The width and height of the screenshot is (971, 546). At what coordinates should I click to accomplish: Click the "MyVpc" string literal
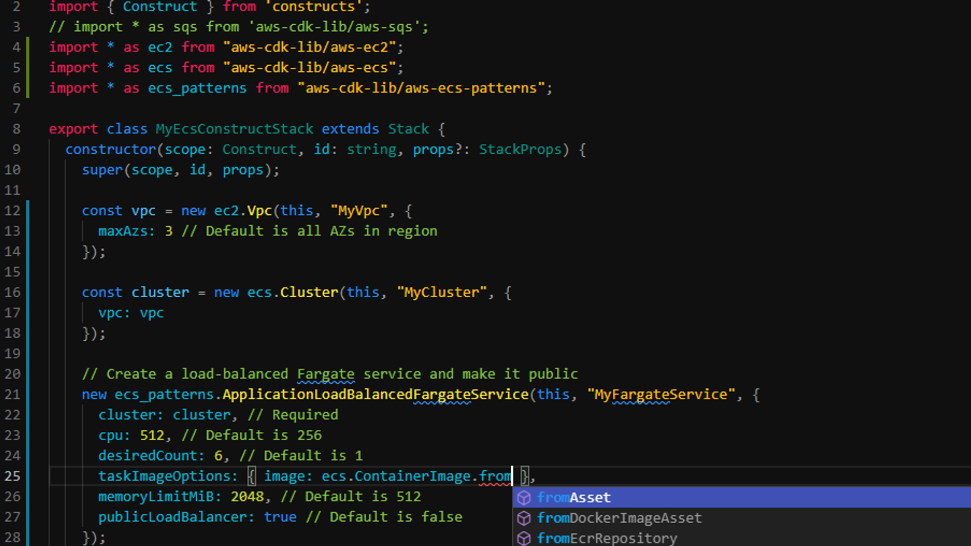coord(359,211)
